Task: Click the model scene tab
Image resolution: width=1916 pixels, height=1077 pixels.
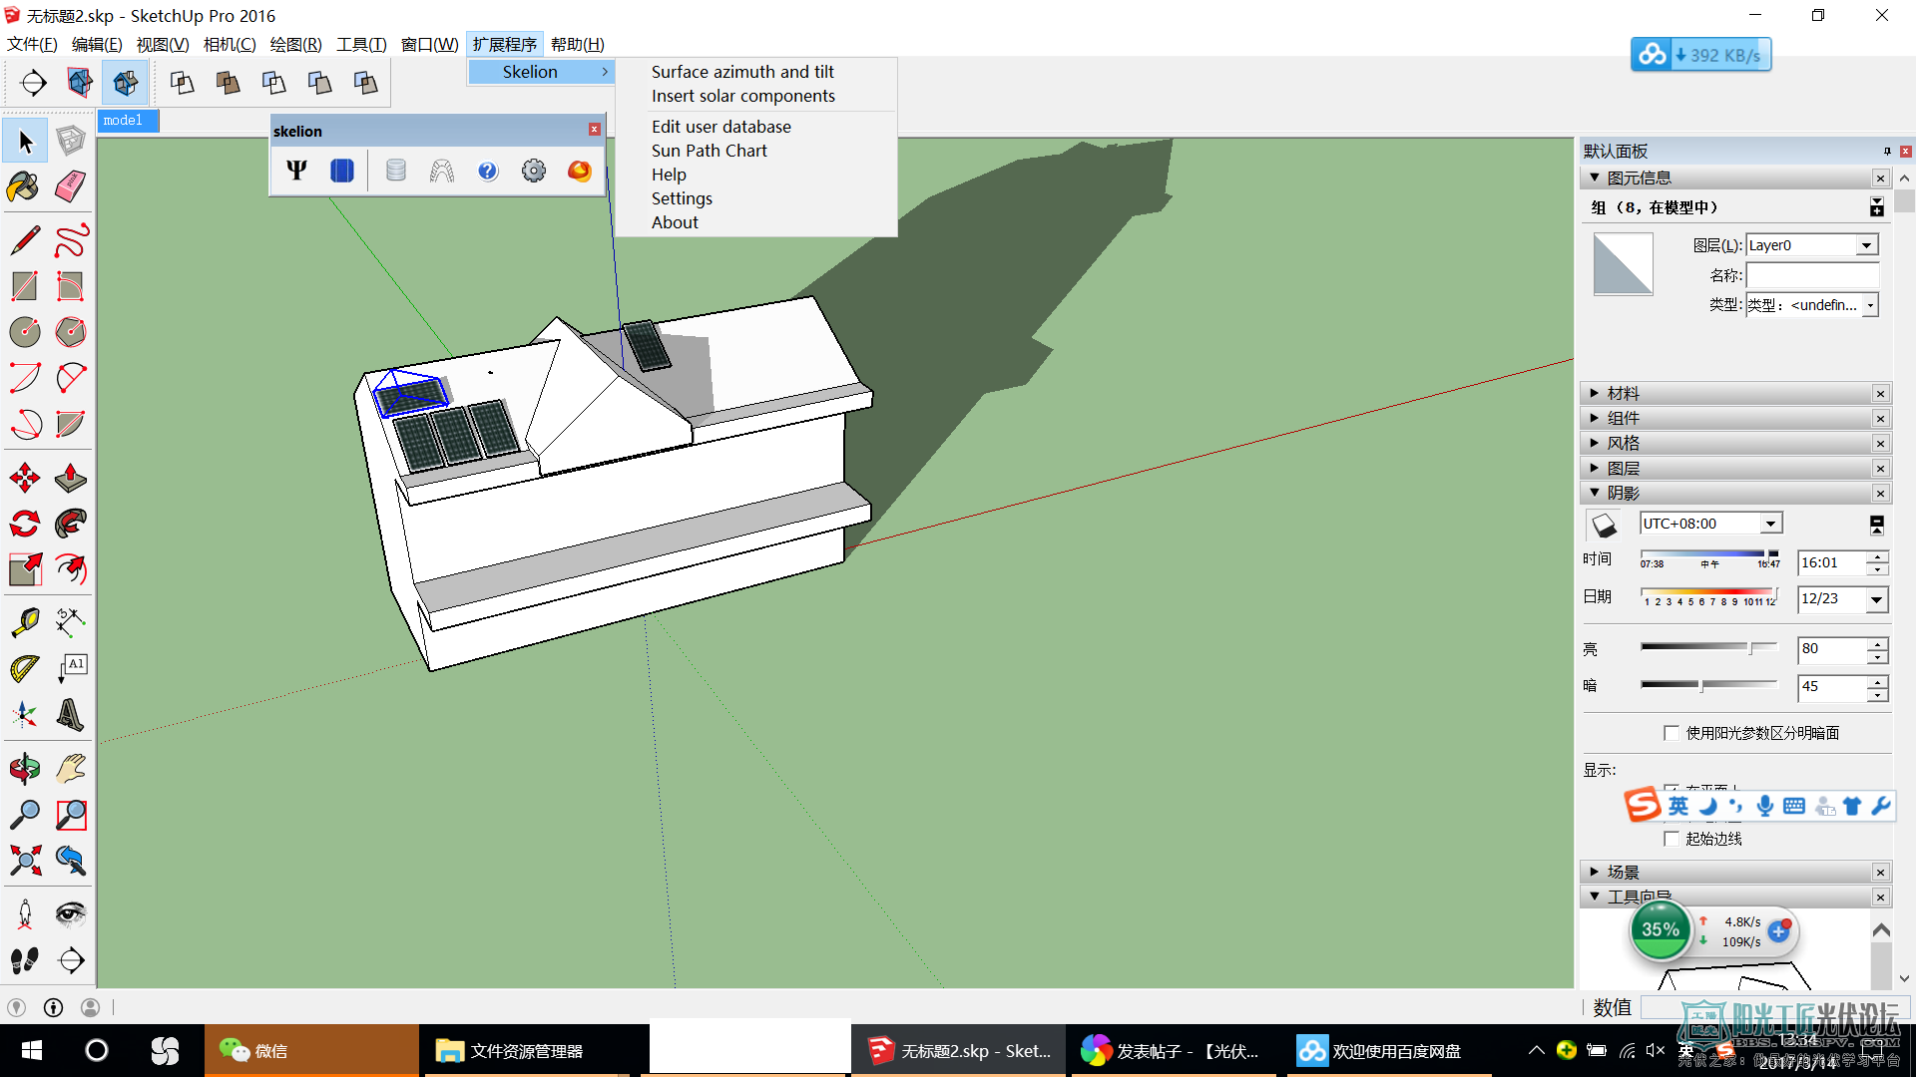Action: pos(129,121)
